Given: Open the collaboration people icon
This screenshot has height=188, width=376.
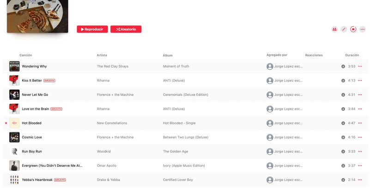Looking at the screenshot, I should 334,29.
